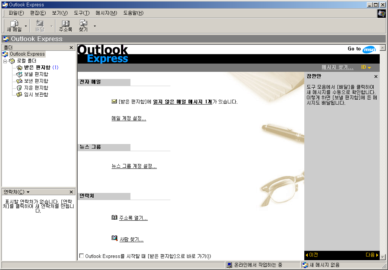Click 이전 to see the previous tip

coord(312,255)
